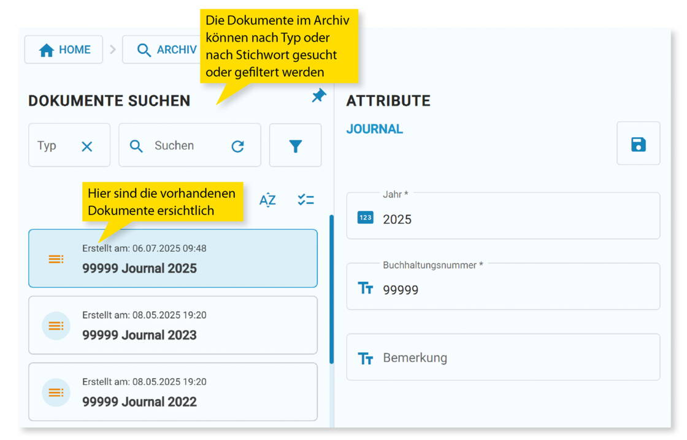Image resolution: width=687 pixels, height=440 pixels.
Task: Open the filter funnel button
Action: (295, 146)
